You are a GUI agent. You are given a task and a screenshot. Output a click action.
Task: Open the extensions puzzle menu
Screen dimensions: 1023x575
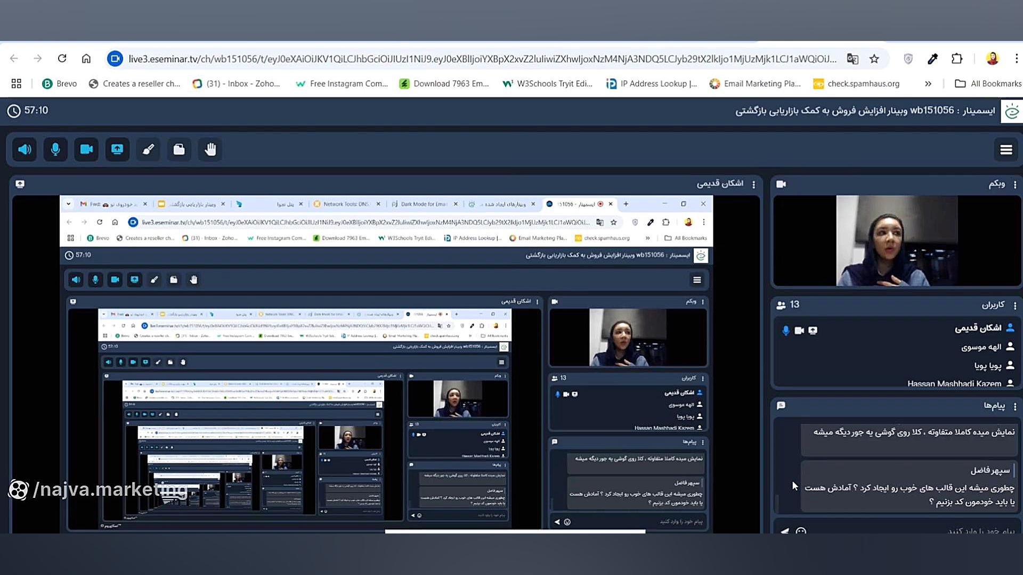pos(957,59)
